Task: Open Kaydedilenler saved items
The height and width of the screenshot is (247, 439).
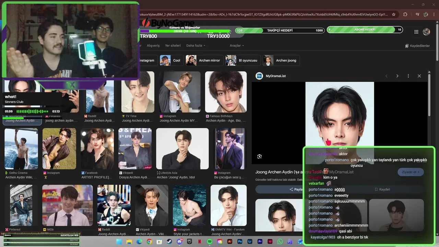Action: point(417,46)
